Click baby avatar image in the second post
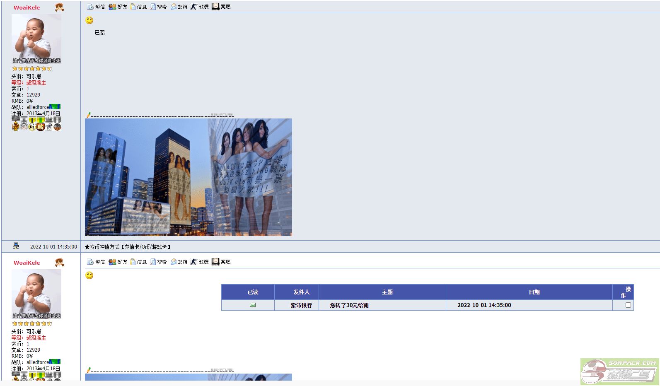Screen dimensions: 660x386 [x=36, y=292]
